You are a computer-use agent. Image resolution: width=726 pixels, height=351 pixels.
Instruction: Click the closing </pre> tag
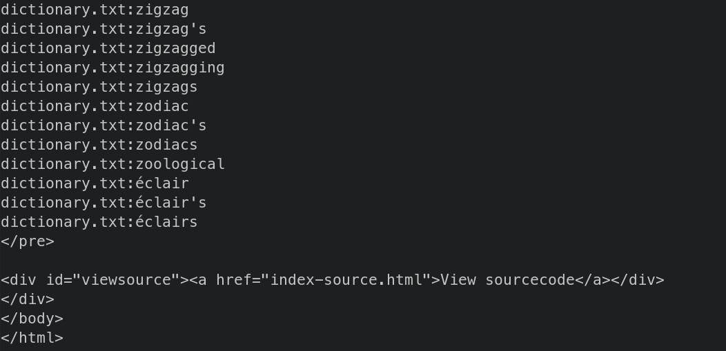pos(28,241)
